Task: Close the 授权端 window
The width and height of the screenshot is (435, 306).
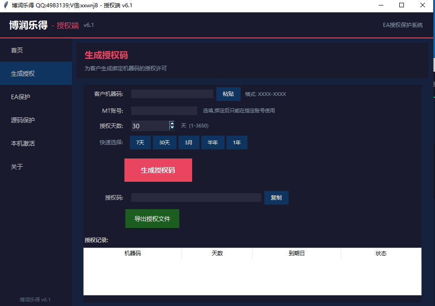Action: point(423,5)
